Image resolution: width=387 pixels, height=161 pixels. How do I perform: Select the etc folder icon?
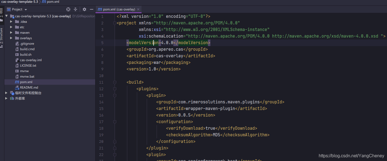point(17,27)
